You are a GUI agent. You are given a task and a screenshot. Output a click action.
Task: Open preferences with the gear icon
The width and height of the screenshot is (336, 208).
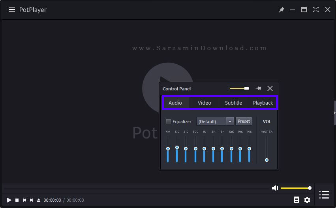pyautogui.click(x=307, y=200)
